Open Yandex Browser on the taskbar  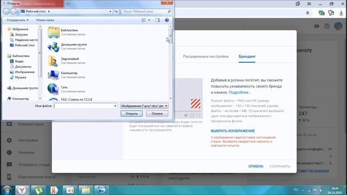[22, 190]
